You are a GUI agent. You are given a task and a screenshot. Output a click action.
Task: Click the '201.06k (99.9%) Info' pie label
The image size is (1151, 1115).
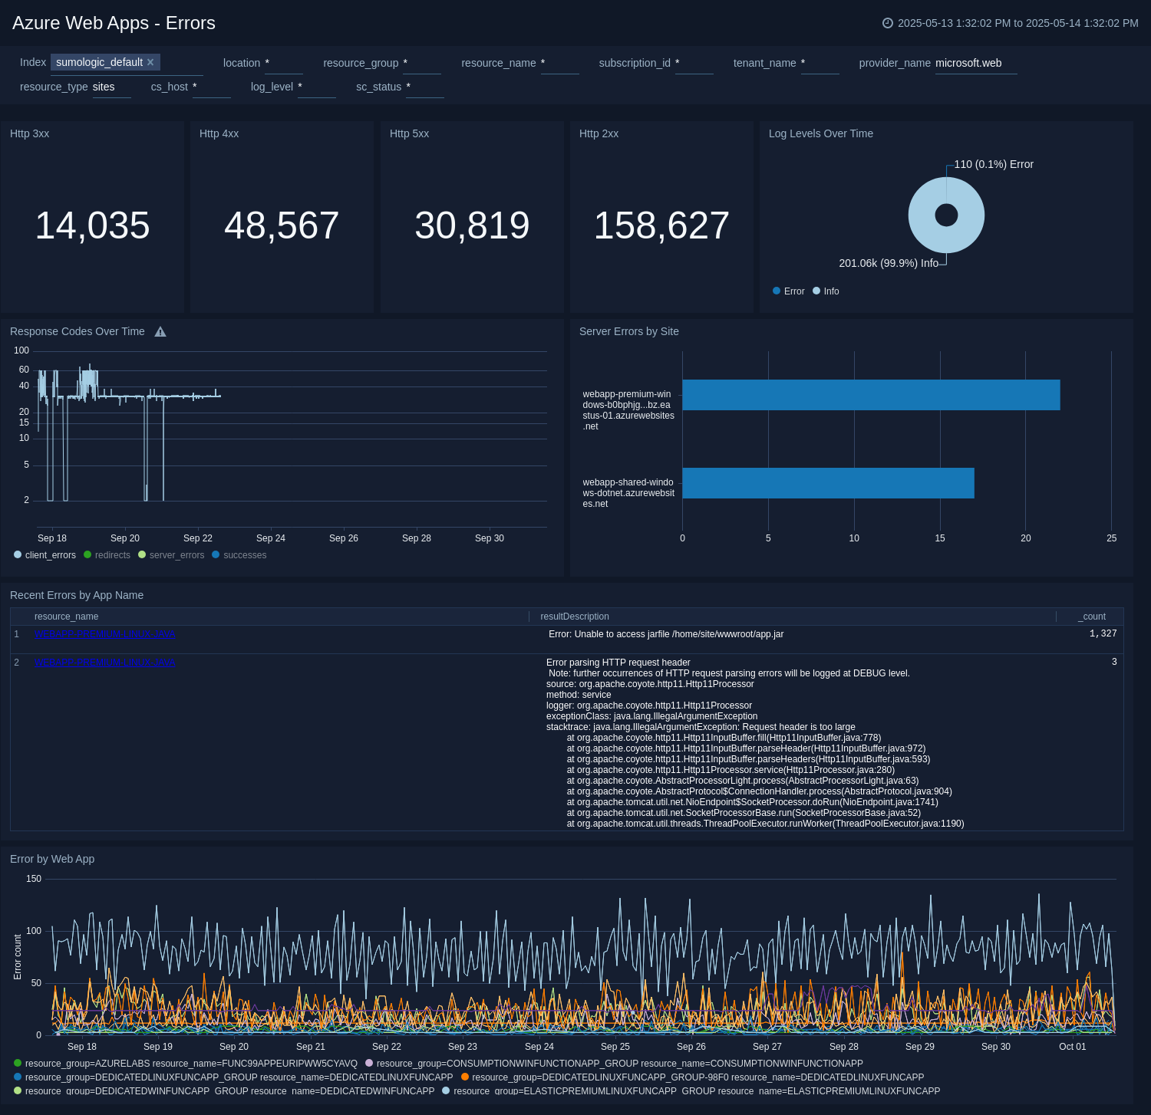[889, 263]
